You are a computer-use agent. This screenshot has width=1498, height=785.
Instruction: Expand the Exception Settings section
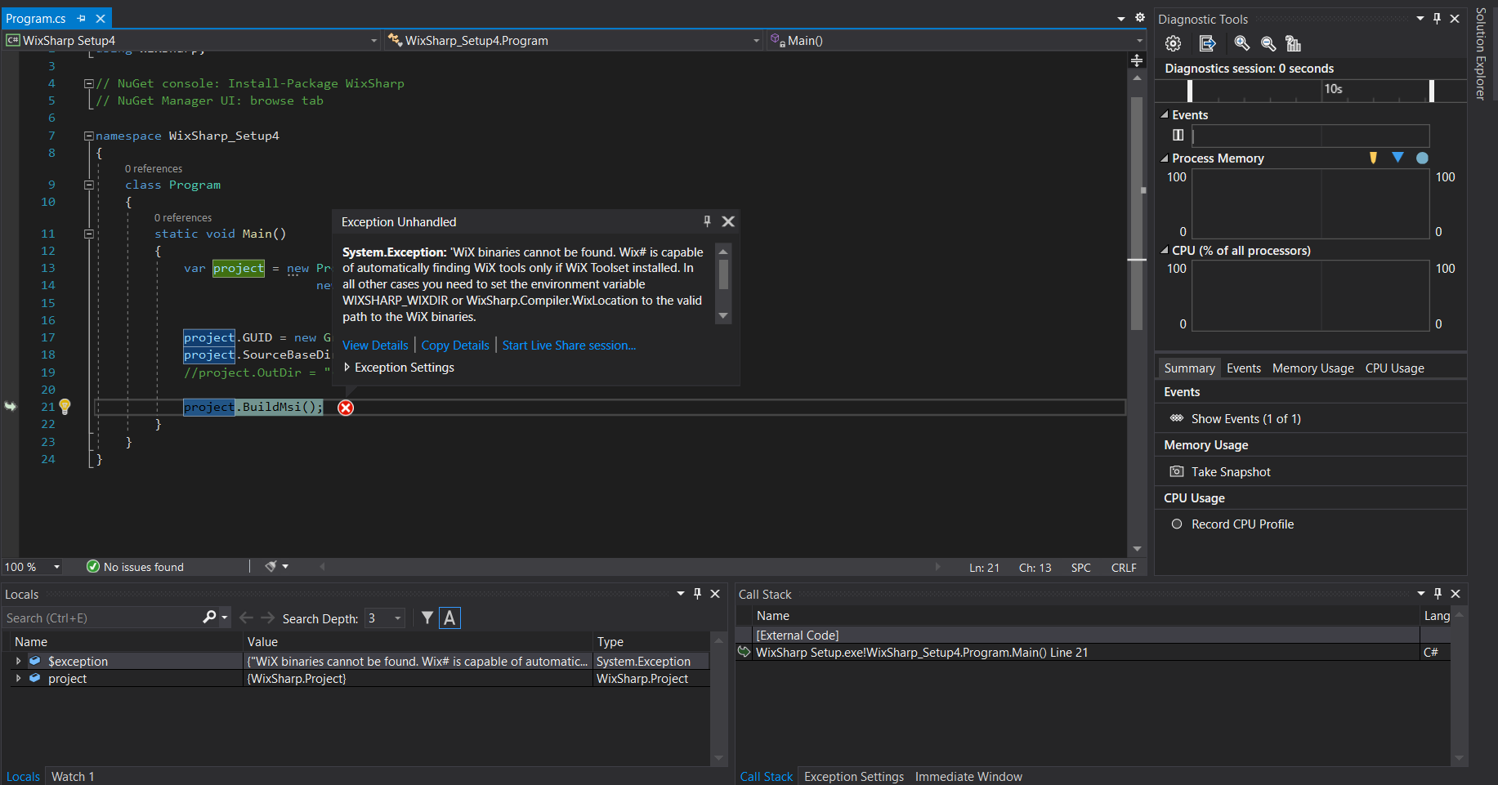347,368
